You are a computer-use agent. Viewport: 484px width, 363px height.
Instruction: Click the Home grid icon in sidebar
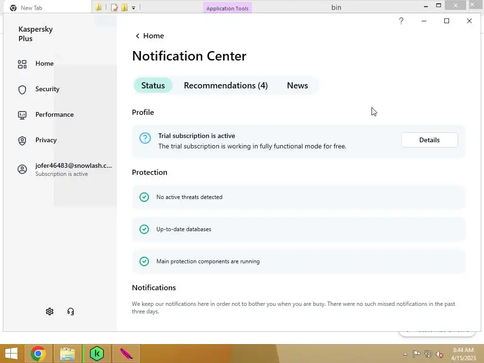click(x=22, y=64)
